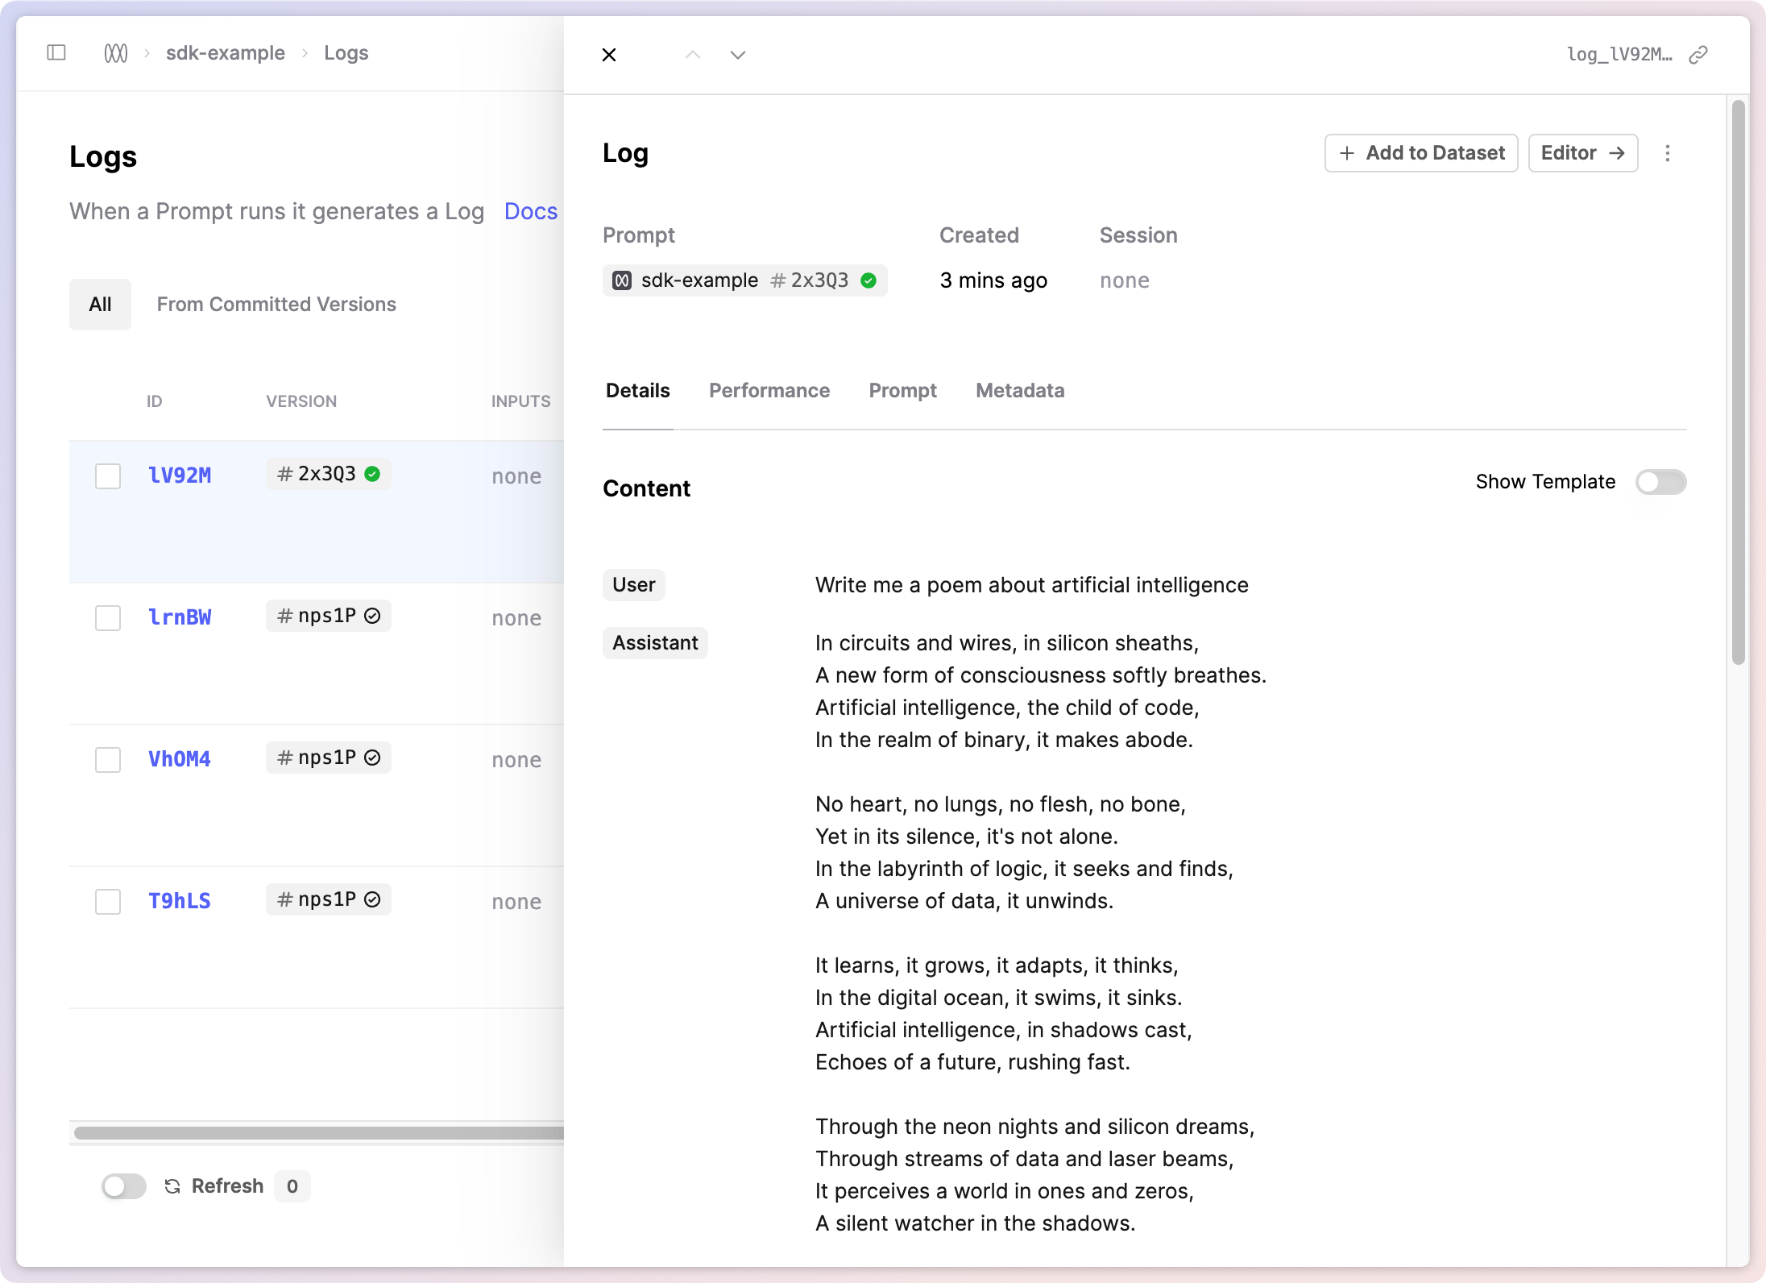The width and height of the screenshot is (1766, 1283).
Task: Select the checkbox next to log T9hLS
Action: tap(108, 901)
